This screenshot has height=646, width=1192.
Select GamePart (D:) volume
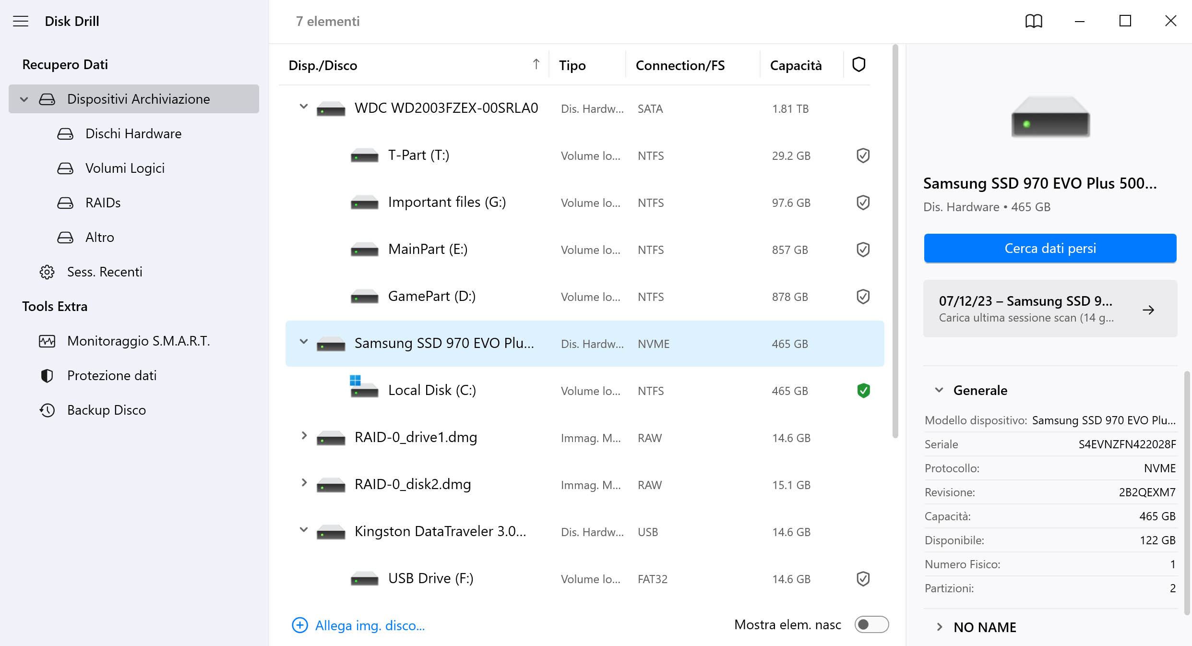pyautogui.click(x=584, y=297)
